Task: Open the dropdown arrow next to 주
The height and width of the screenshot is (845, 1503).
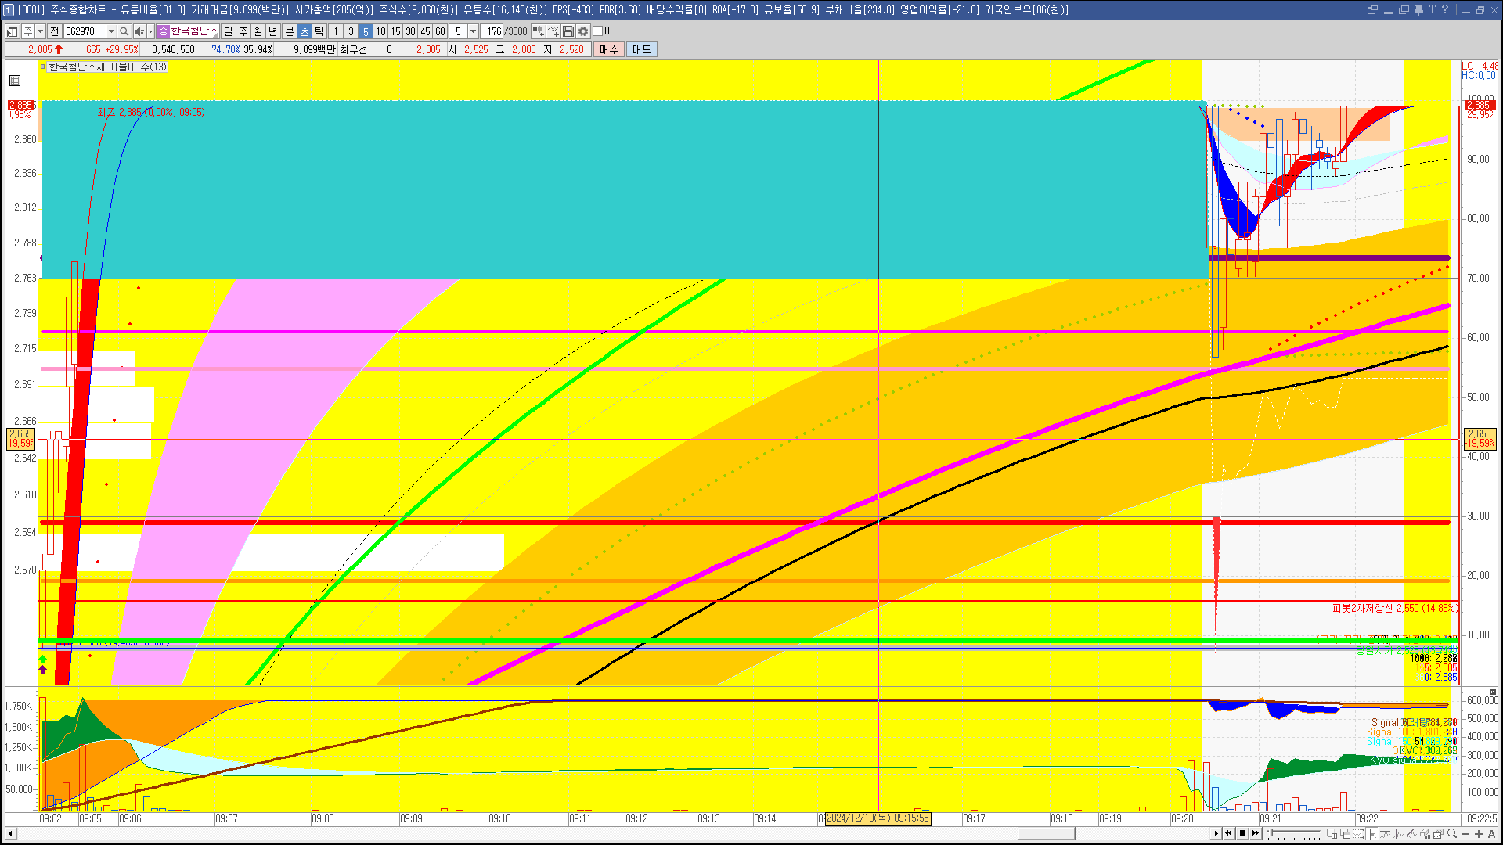Action: [x=40, y=31]
